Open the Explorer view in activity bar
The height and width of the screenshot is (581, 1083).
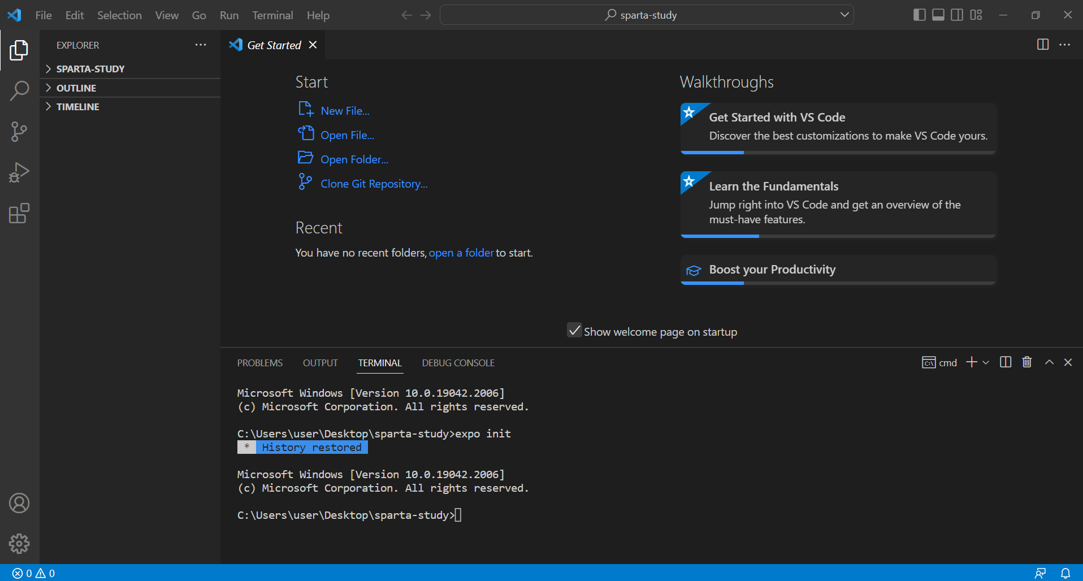(x=19, y=50)
